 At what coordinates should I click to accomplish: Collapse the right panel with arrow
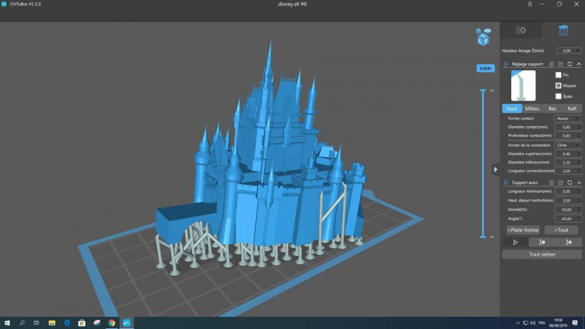[495, 169]
